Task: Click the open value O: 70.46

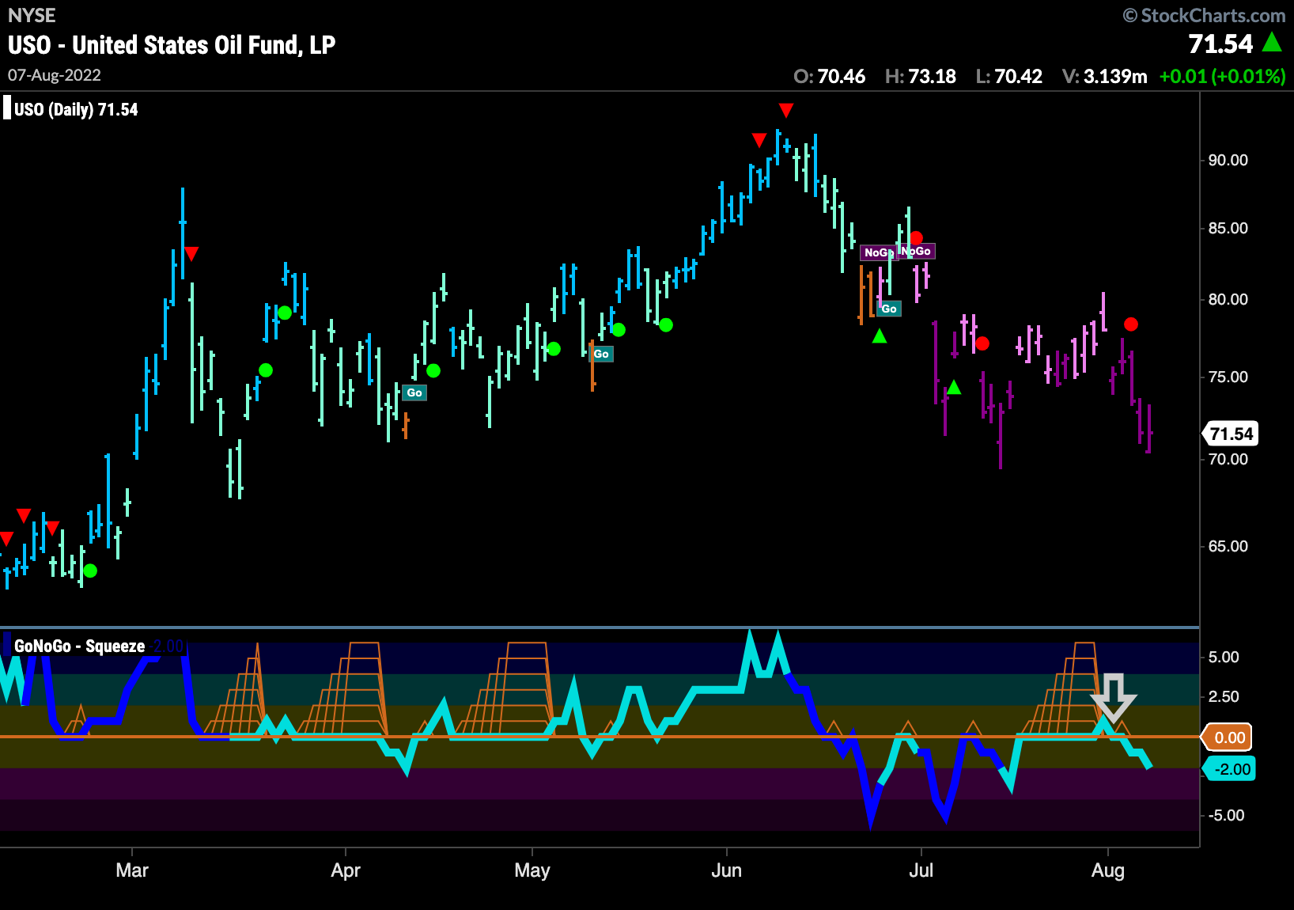Action: [830, 76]
